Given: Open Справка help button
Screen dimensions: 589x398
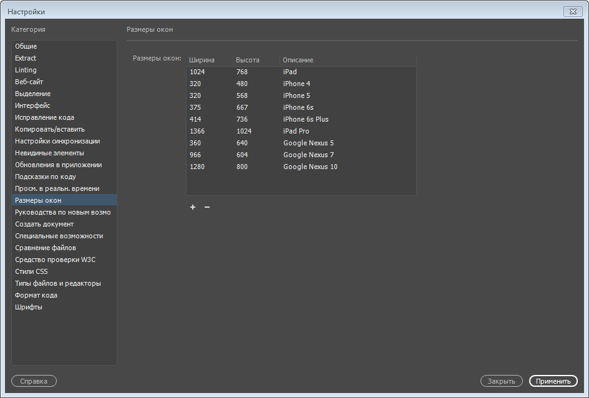Looking at the screenshot, I should [34, 381].
